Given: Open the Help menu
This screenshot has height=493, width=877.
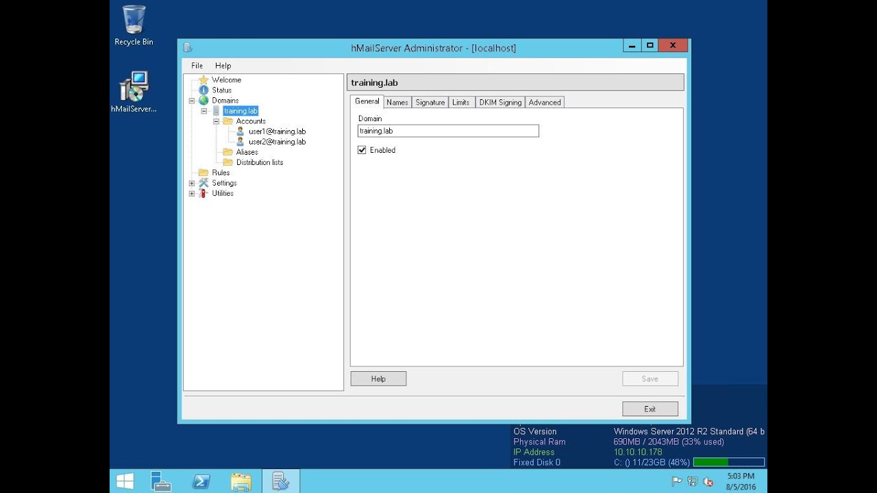Looking at the screenshot, I should [x=223, y=66].
